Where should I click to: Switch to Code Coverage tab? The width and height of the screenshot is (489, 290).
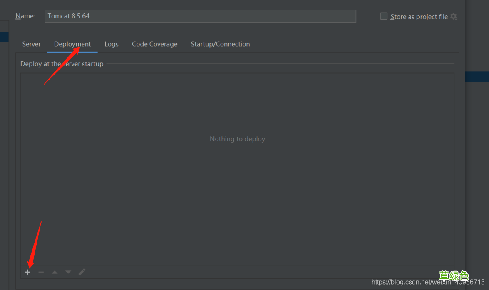[155, 44]
